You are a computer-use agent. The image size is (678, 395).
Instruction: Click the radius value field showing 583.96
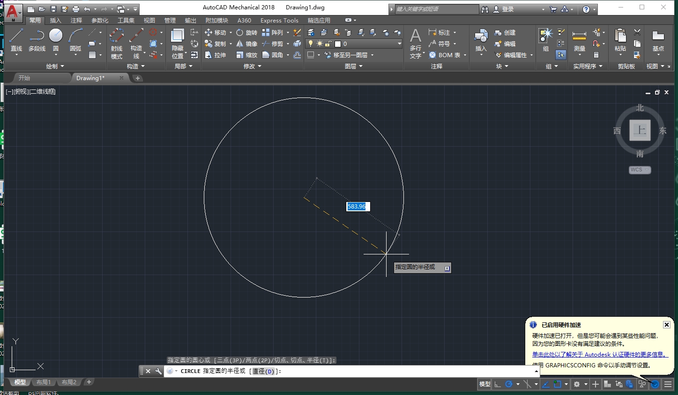coord(358,206)
